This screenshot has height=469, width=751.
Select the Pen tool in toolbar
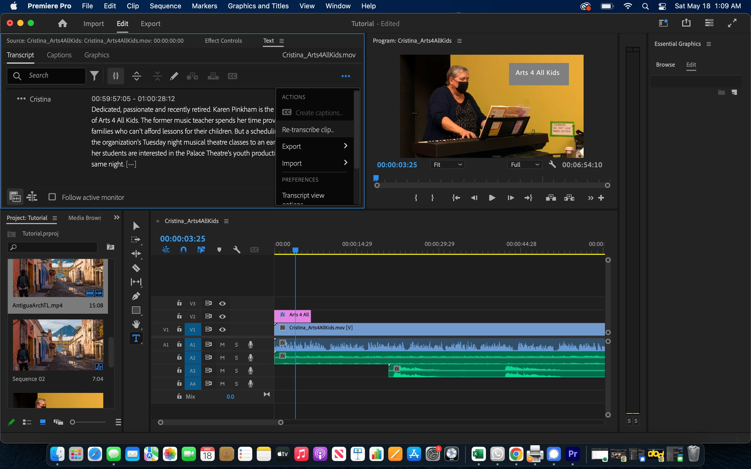(x=136, y=296)
